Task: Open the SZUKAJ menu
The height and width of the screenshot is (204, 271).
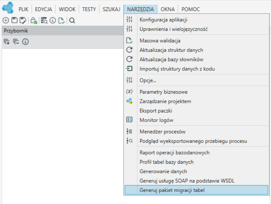Action: pyautogui.click(x=111, y=9)
